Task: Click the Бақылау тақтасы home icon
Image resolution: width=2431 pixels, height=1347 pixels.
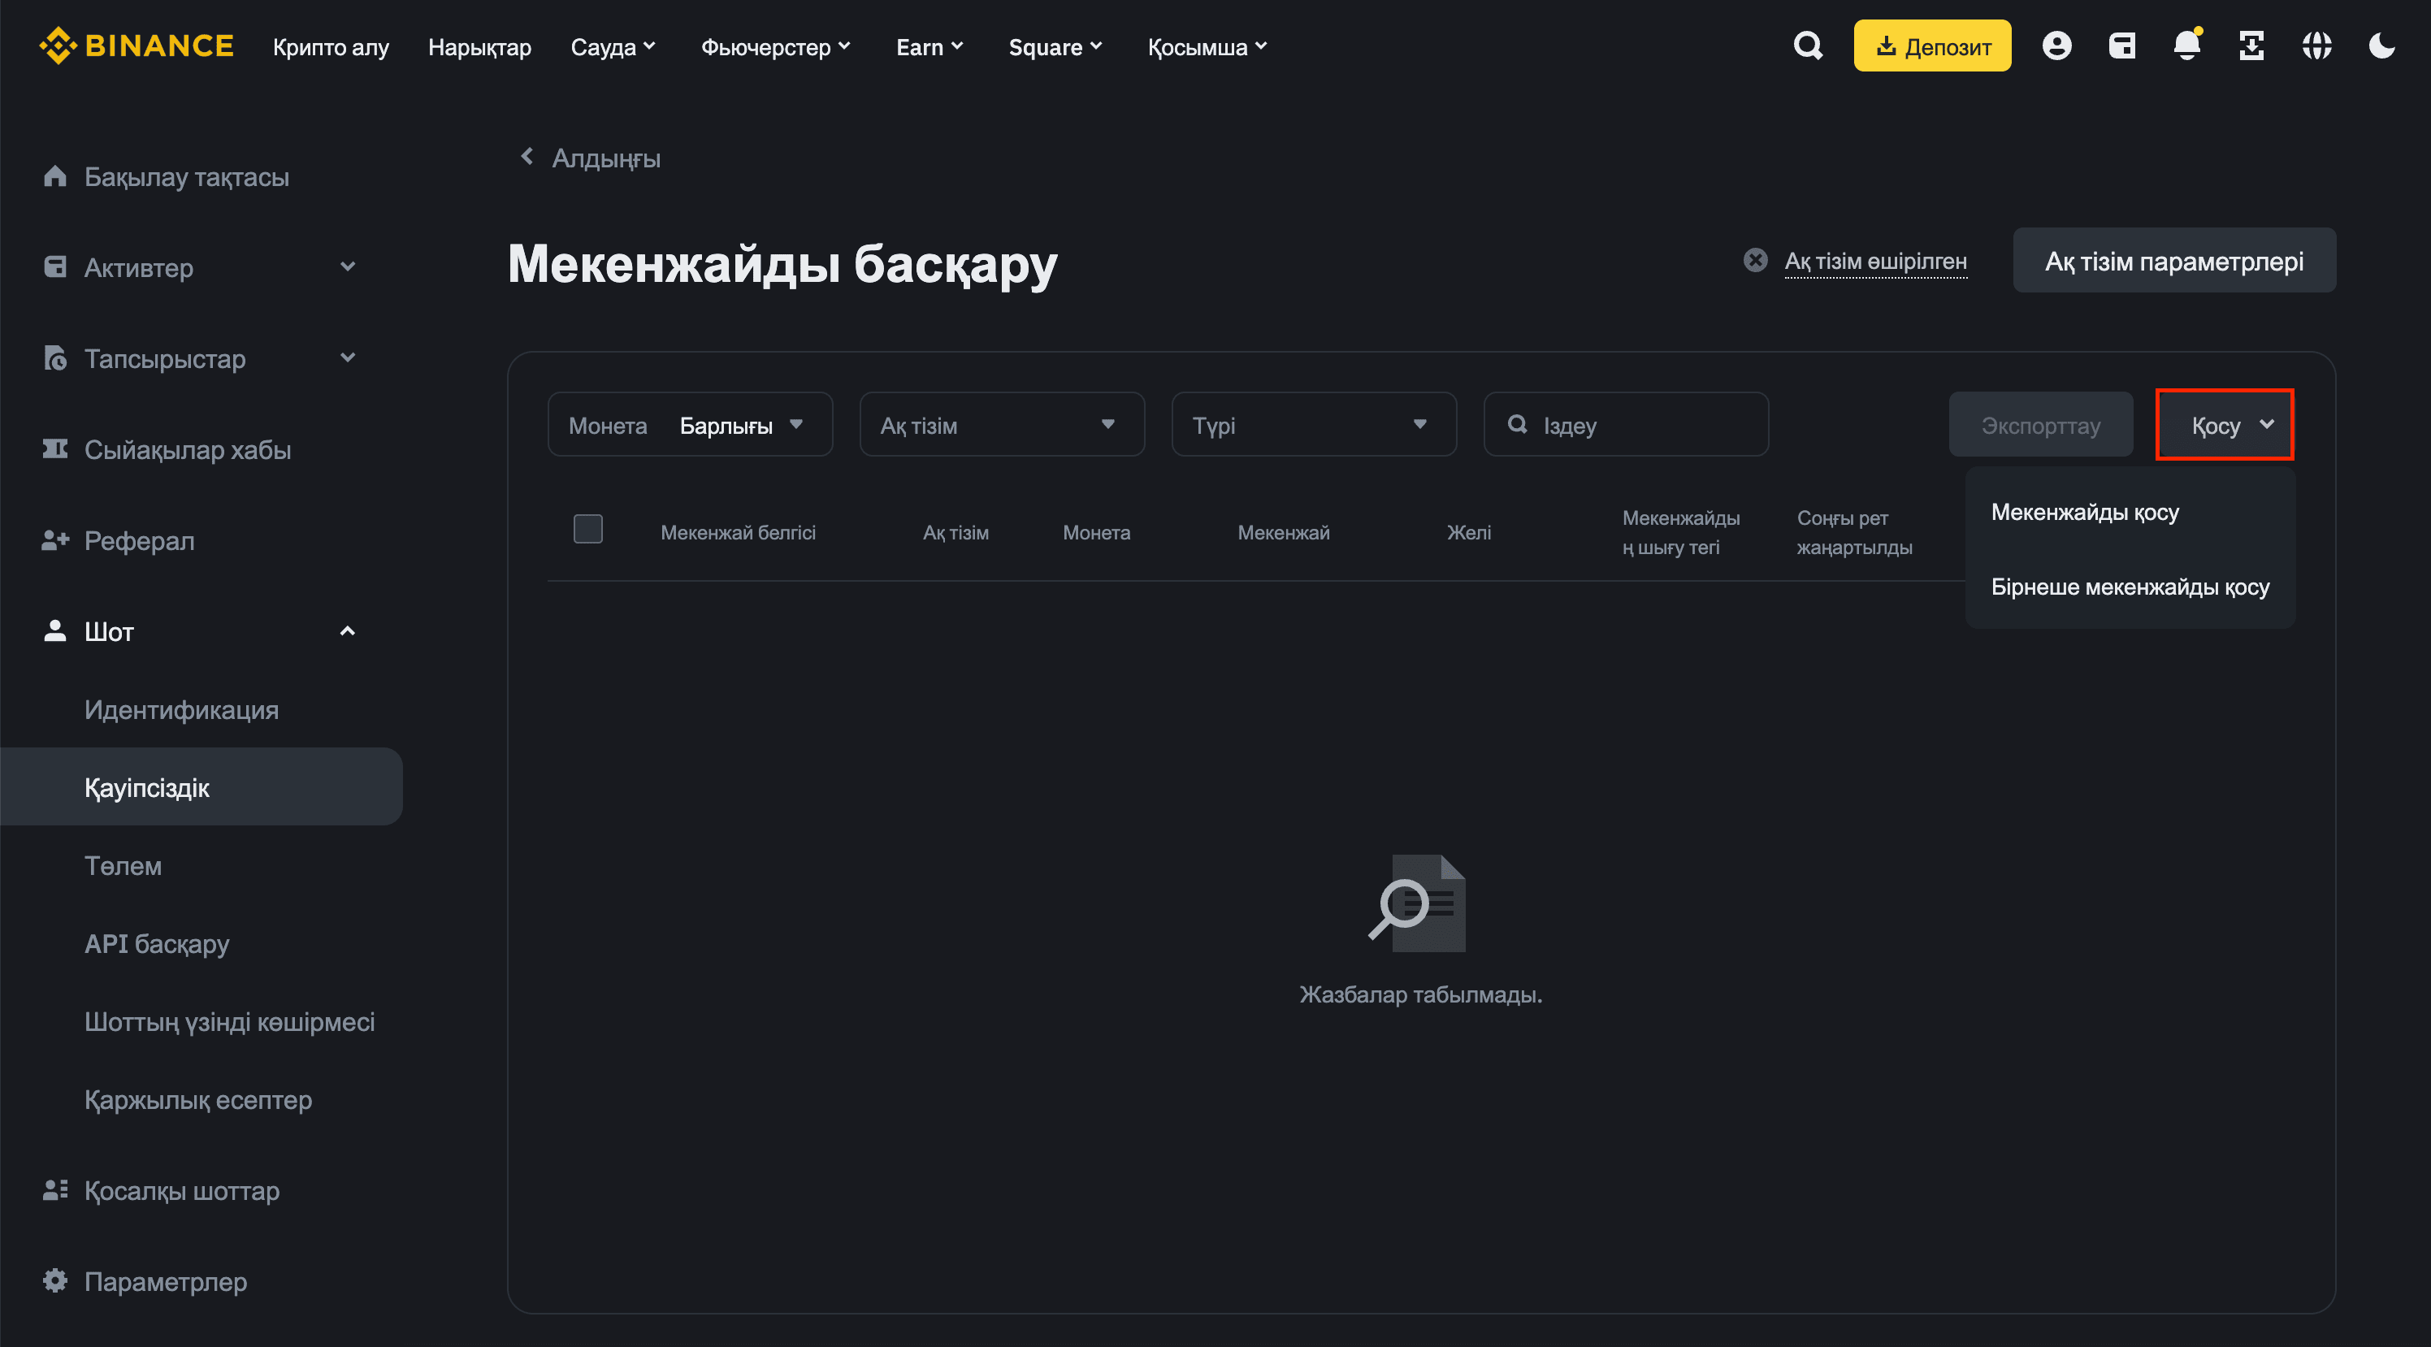Action: 54,176
